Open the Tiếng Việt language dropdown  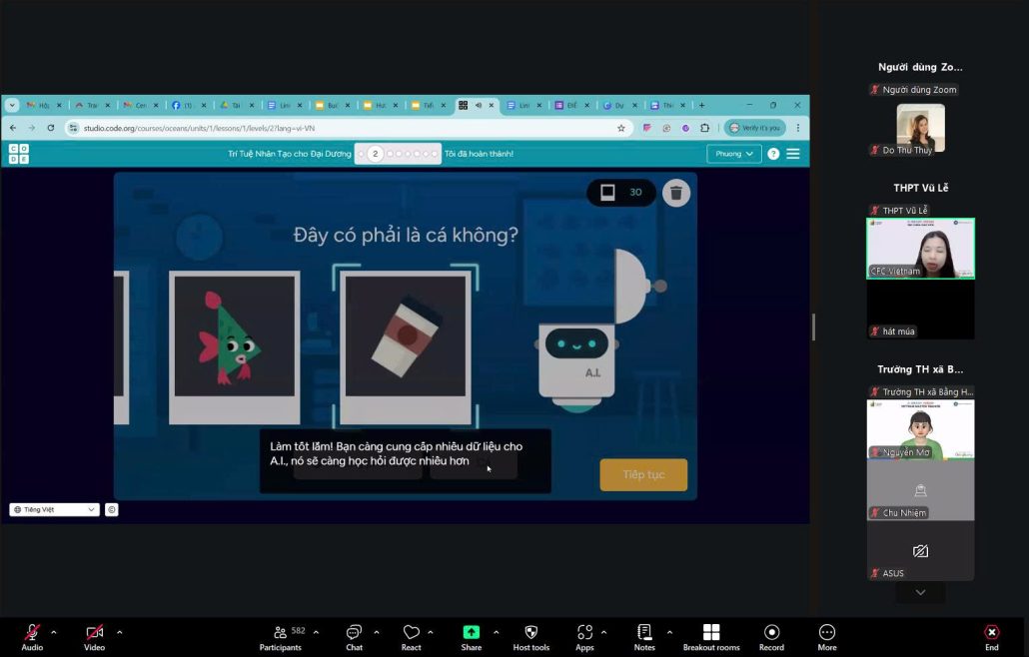point(55,509)
